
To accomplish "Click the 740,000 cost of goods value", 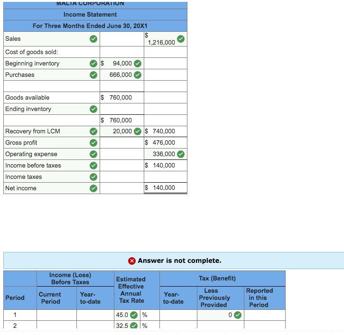I will 164,131.
